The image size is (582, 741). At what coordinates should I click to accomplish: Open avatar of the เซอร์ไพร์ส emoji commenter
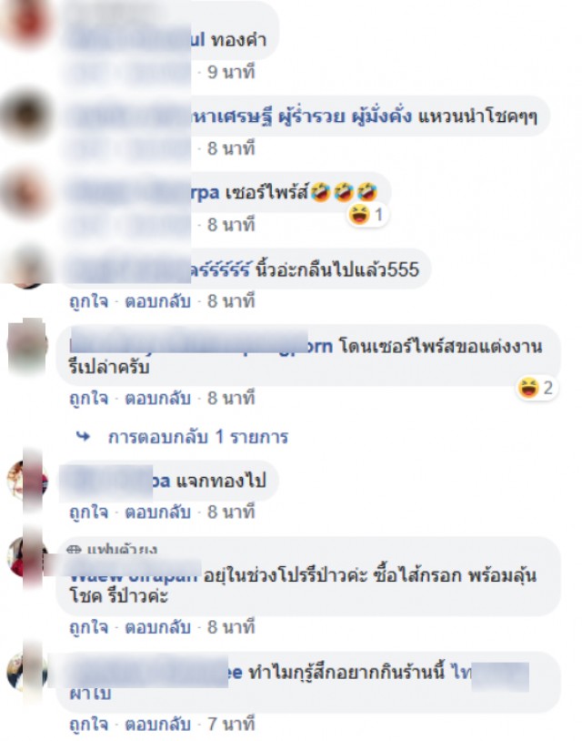25,193
